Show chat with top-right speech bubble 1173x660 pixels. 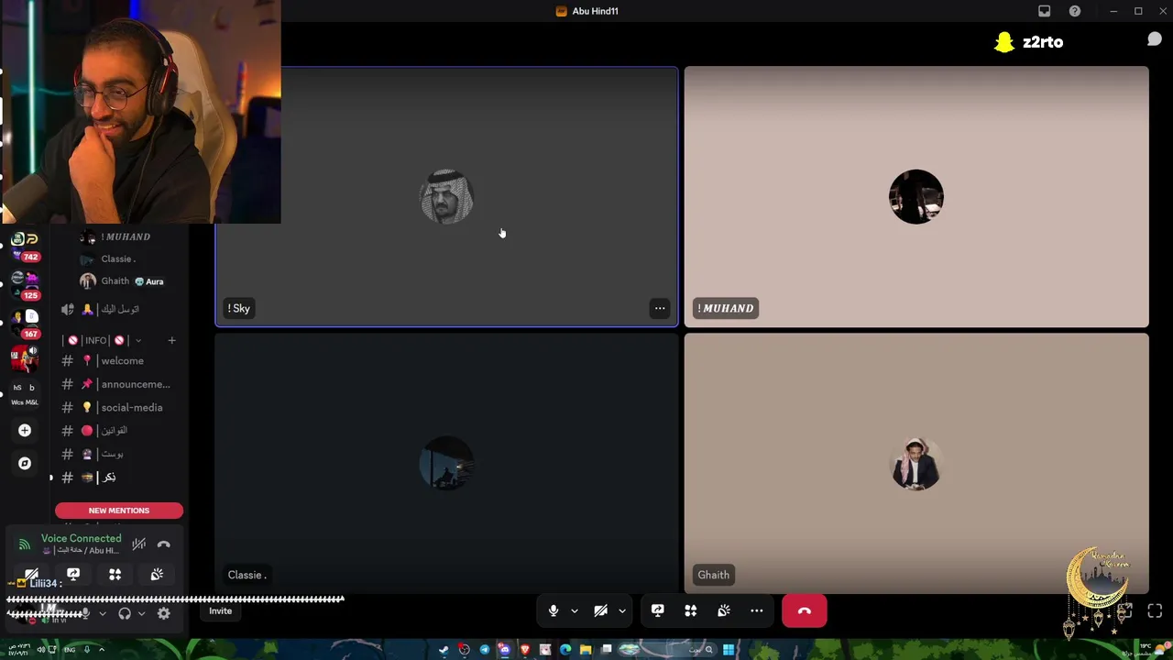pos(1155,39)
